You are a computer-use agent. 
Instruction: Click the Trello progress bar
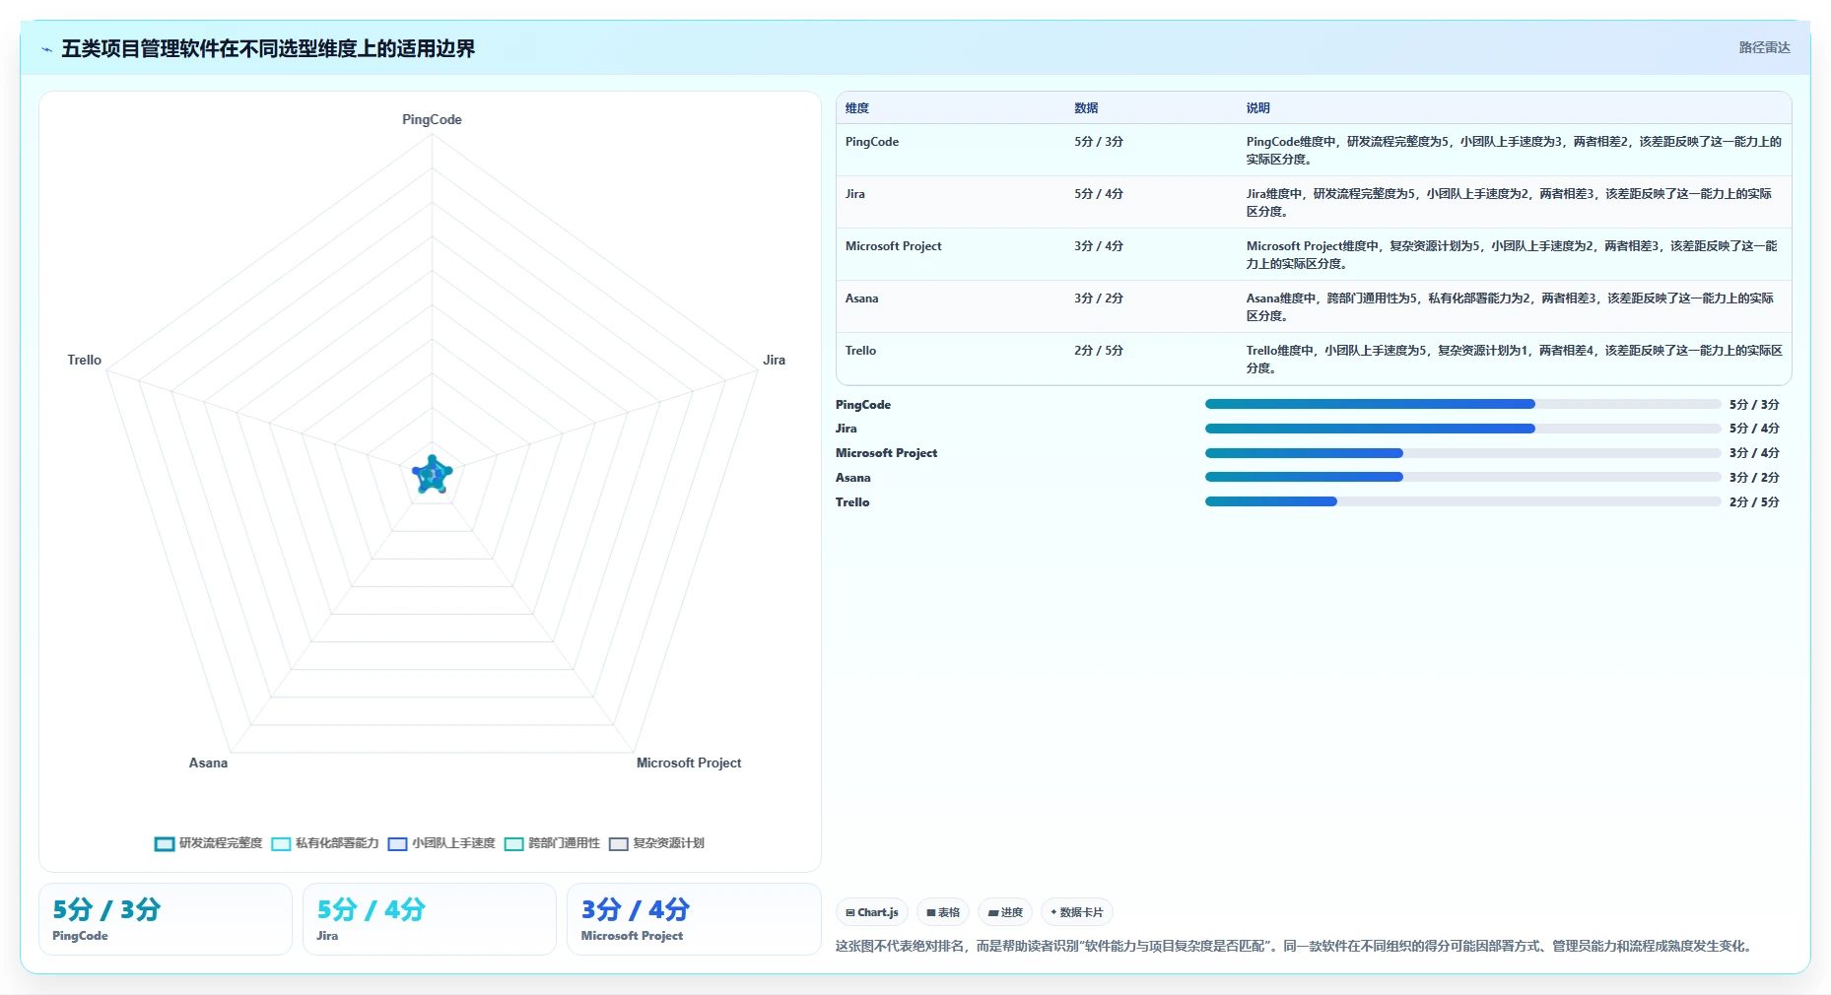tap(1462, 501)
